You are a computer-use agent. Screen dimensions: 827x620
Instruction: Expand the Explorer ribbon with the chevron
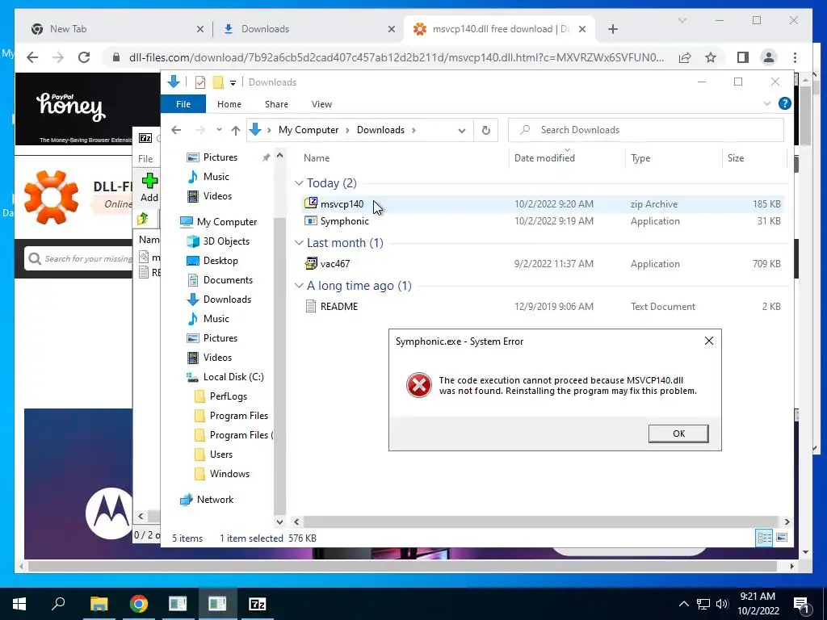pos(767,104)
